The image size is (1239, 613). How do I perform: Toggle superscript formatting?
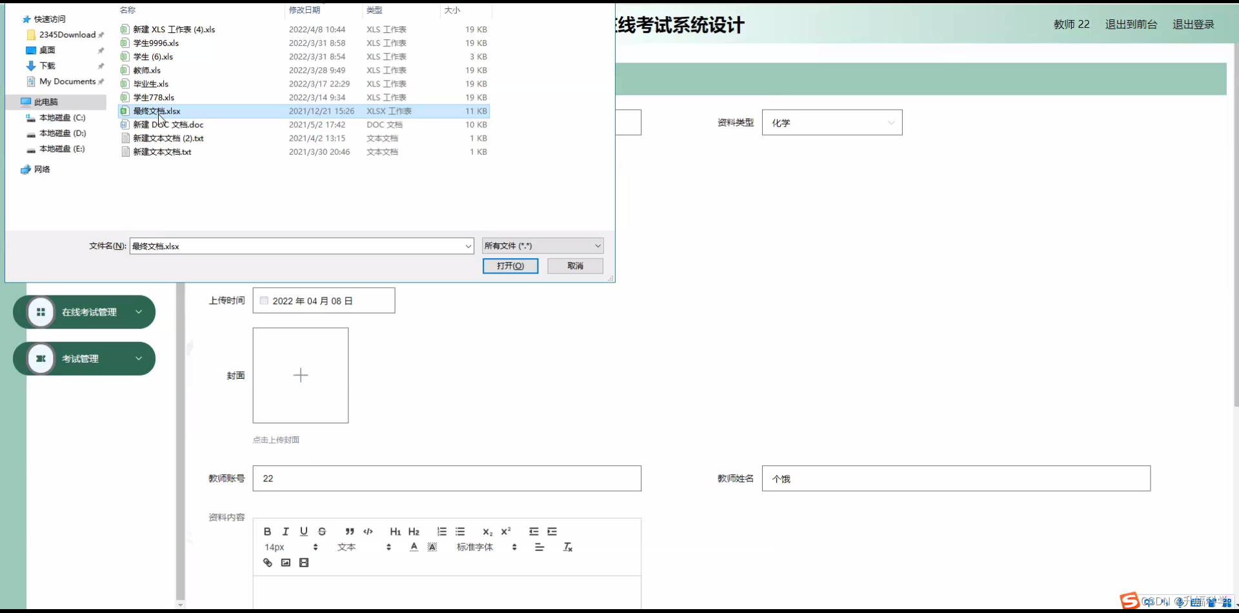[506, 531]
